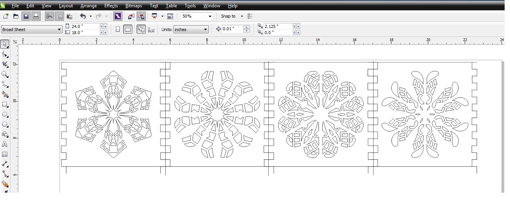Open the Broad Sheet page size dropdown
The image size is (510, 200).
tap(59, 30)
